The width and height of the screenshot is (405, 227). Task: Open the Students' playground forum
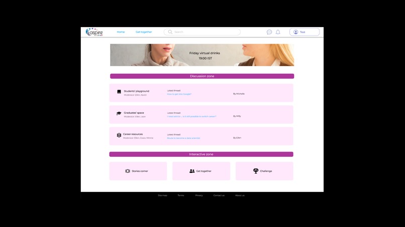pyautogui.click(x=136, y=91)
